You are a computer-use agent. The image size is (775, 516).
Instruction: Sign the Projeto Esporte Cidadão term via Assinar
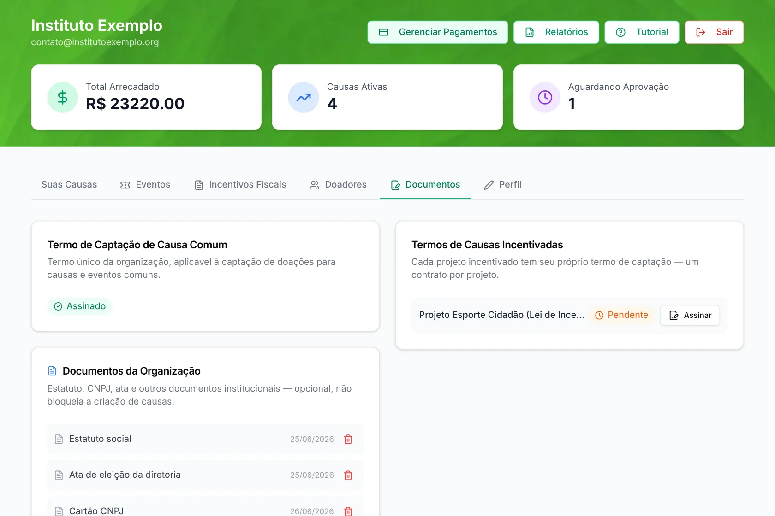(690, 315)
